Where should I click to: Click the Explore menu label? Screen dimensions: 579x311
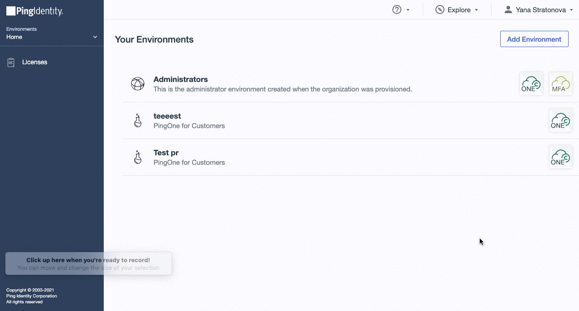(x=459, y=10)
